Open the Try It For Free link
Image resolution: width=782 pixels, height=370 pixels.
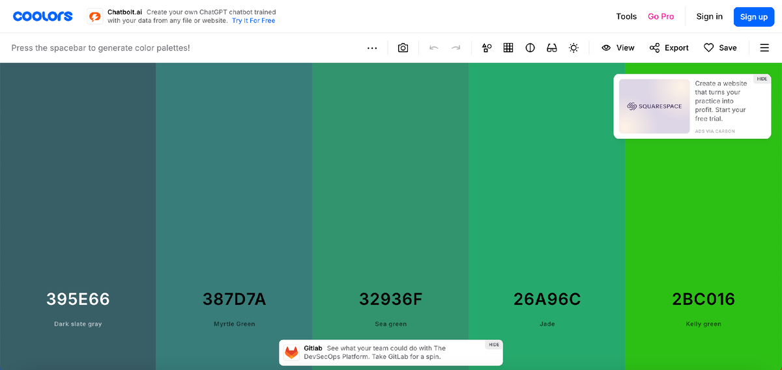pos(253,21)
